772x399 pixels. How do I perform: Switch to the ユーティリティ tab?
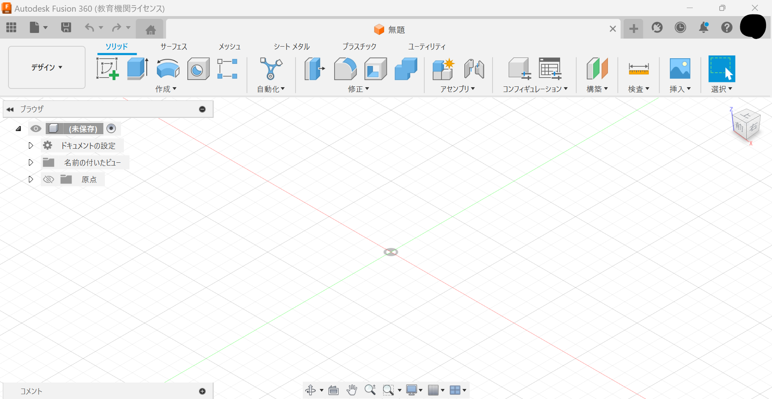click(427, 47)
